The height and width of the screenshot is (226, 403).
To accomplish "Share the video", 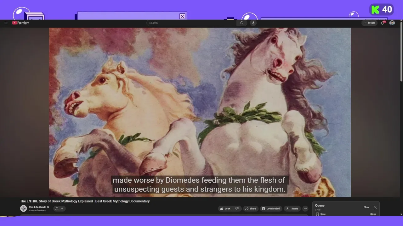I will point(251,208).
